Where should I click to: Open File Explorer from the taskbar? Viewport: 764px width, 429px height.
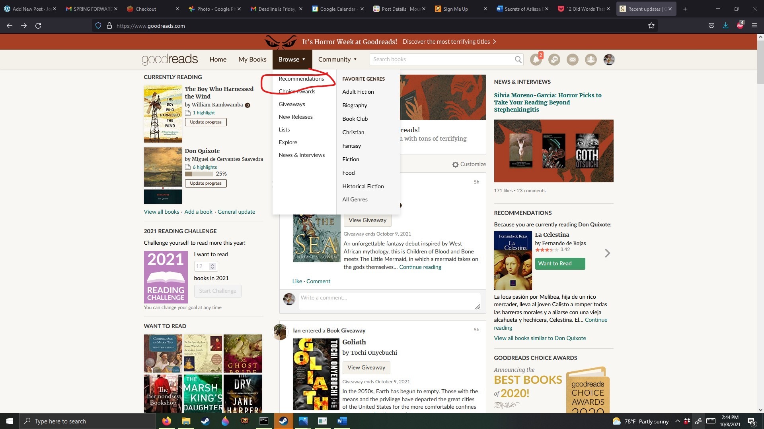click(186, 421)
